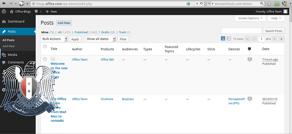The width and height of the screenshot is (292, 134).
Task: Click the Add New button beside Posts
Action: pos(64,23)
